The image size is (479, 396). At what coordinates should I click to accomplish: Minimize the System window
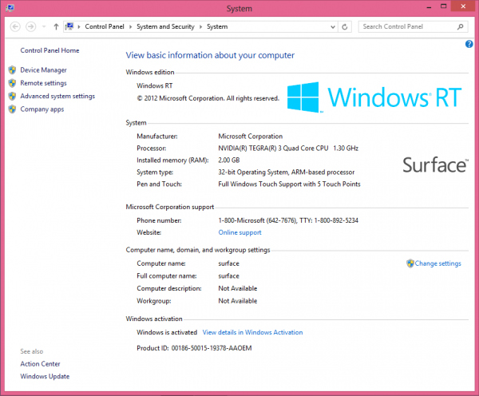[x=429, y=6]
